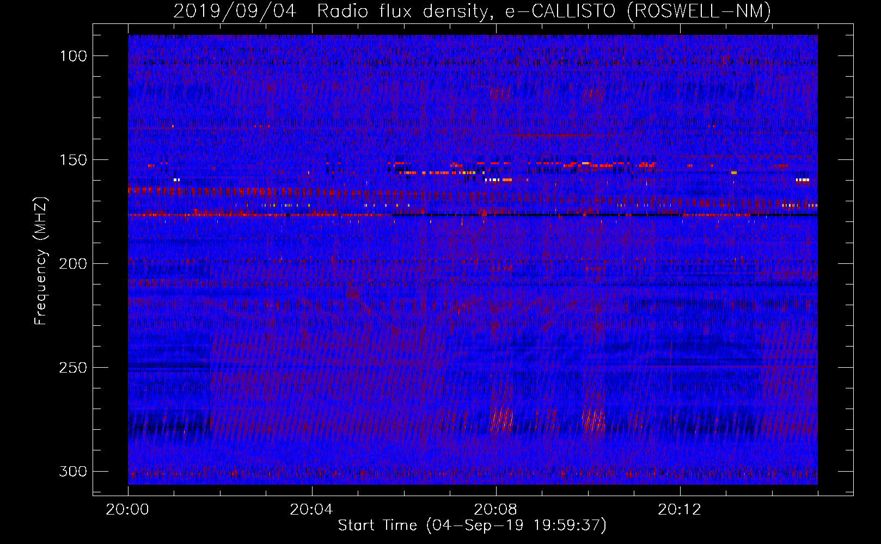Click the time tick label '20:12'

point(680,510)
